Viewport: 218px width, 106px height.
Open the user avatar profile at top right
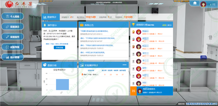point(203,4)
